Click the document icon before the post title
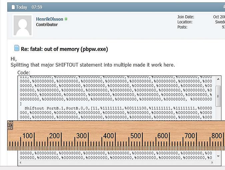The image size is (225, 170). tap(17, 49)
